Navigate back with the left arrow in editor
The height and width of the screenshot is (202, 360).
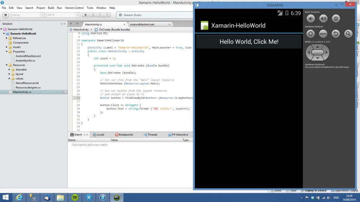coord(71,24)
